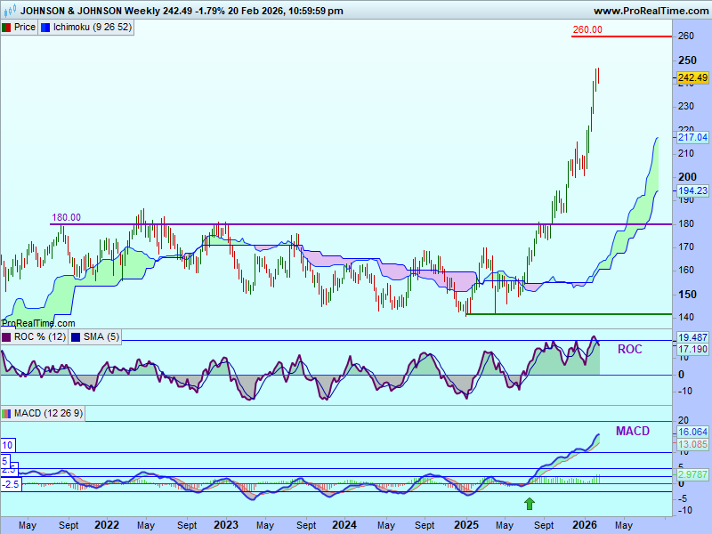Click the 2023 label on time axis
The image size is (712, 534).
click(x=225, y=525)
